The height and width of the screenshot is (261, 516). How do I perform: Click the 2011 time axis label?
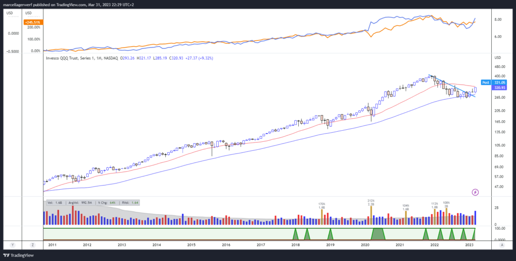pos(52,245)
